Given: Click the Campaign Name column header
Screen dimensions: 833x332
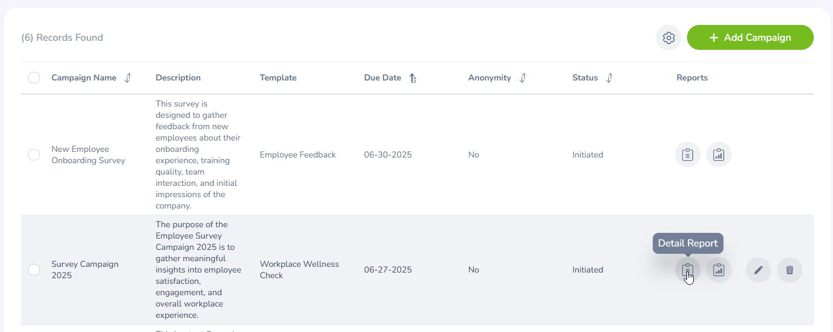Looking at the screenshot, I should [84, 78].
